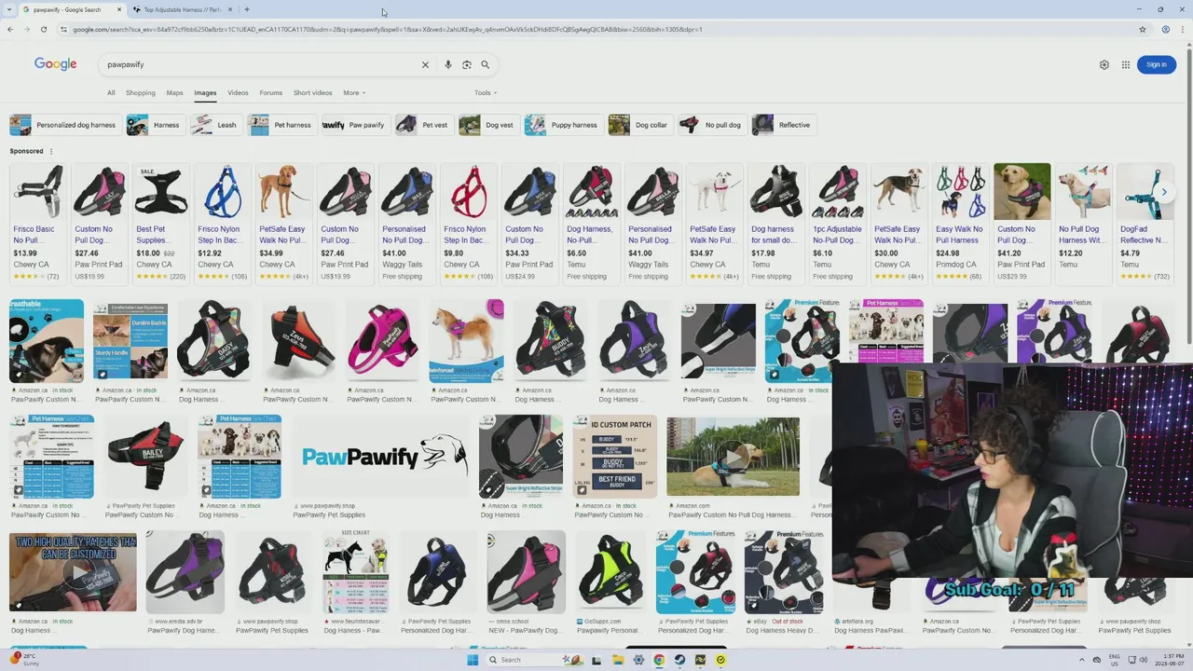This screenshot has width=1193, height=671.
Task: Click in the Google search input field
Action: pyautogui.click(x=261, y=64)
